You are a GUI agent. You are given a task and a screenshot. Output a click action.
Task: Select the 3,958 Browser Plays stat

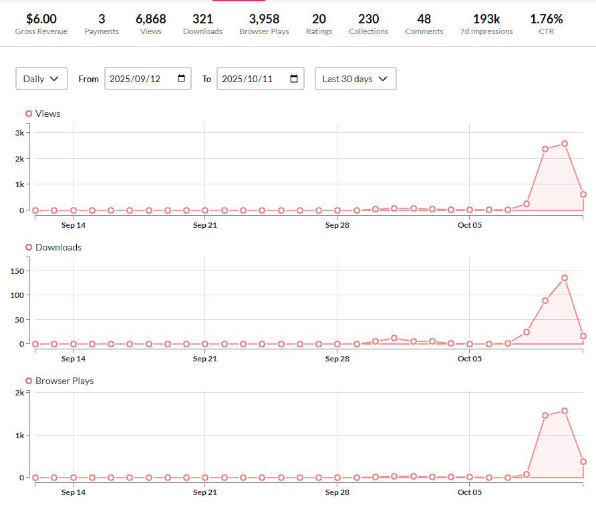click(x=264, y=24)
